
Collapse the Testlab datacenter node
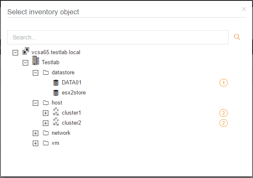coord(25,63)
